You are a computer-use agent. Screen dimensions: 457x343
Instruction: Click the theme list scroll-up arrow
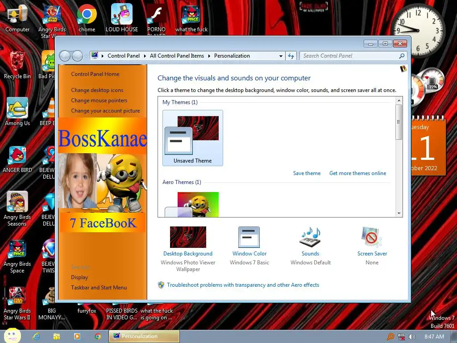pyautogui.click(x=399, y=100)
